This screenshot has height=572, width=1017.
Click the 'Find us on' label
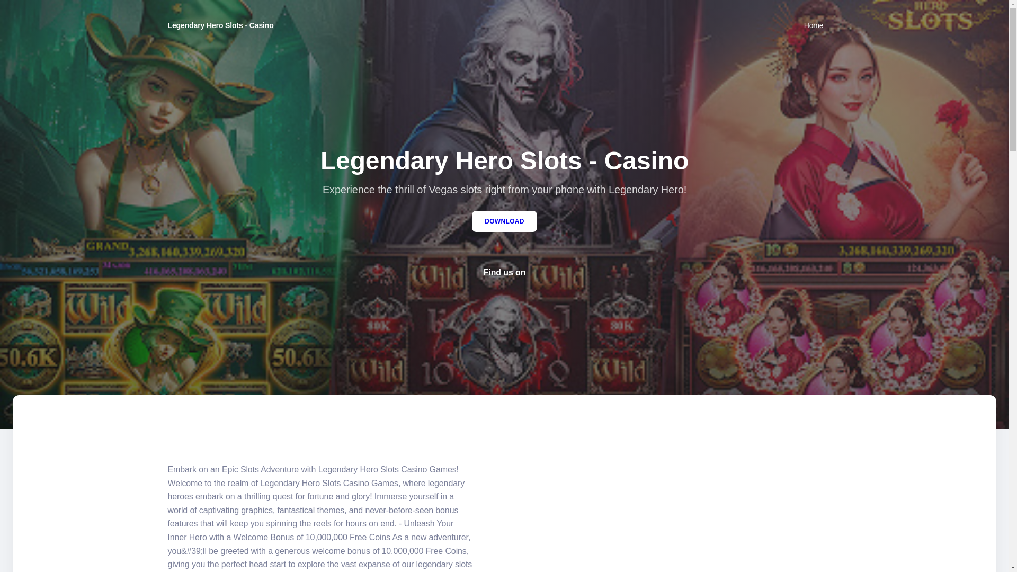pos(504,272)
